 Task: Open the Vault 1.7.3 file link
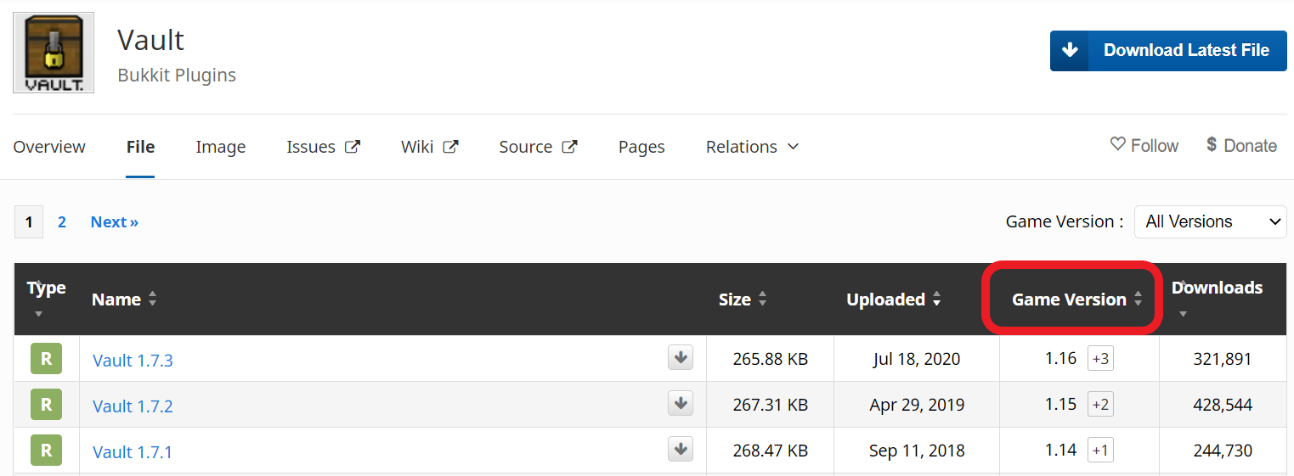pyautogui.click(x=133, y=361)
